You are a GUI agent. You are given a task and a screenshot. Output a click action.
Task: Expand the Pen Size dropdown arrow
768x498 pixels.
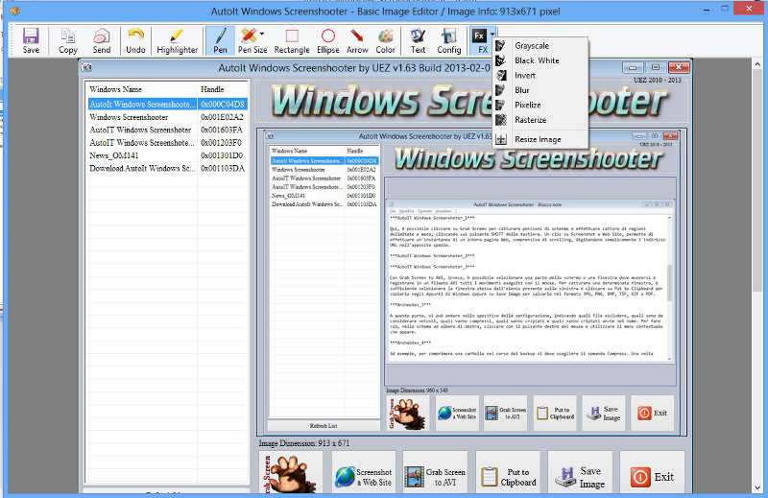pos(262,34)
